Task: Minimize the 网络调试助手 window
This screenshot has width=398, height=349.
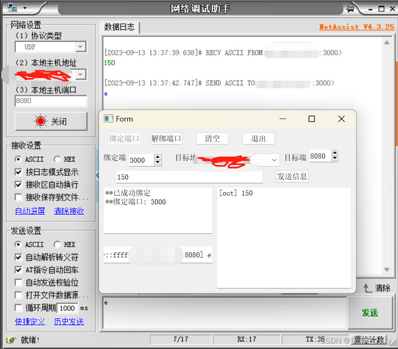Action: [x=371, y=9]
